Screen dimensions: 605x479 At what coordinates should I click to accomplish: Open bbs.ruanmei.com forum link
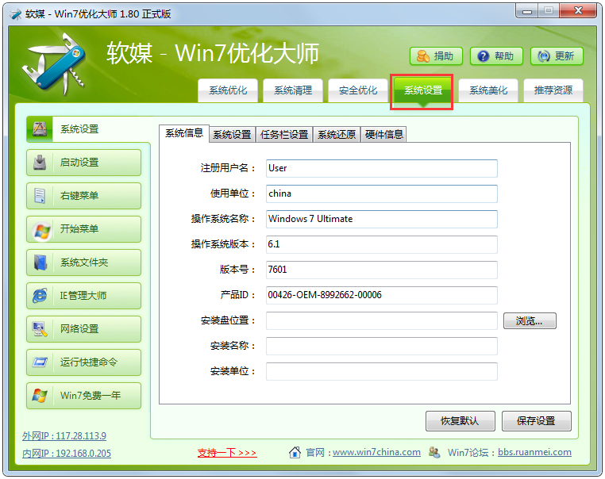(534, 452)
